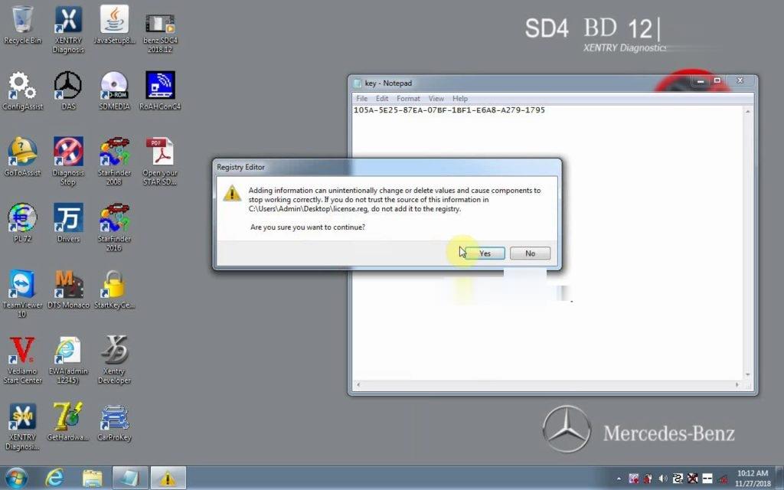Viewport: 784px width, 490px height.
Task: Select the SDMEDIA disc shortcut
Action: [x=114, y=91]
